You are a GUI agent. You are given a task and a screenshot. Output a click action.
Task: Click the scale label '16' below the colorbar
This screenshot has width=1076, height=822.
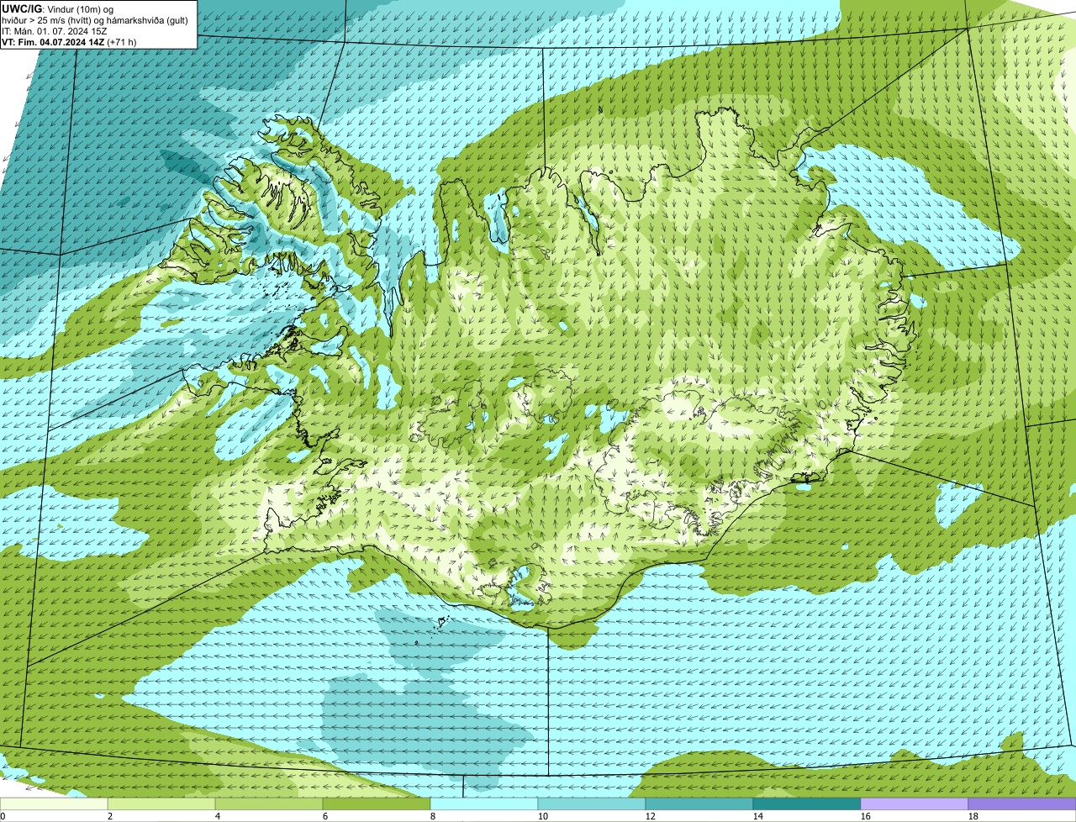pos(865,816)
